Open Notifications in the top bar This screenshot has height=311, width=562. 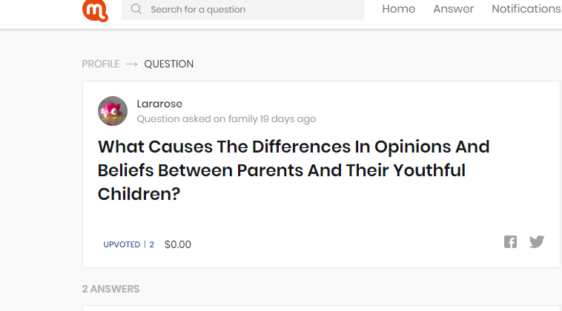[x=526, y=9]
